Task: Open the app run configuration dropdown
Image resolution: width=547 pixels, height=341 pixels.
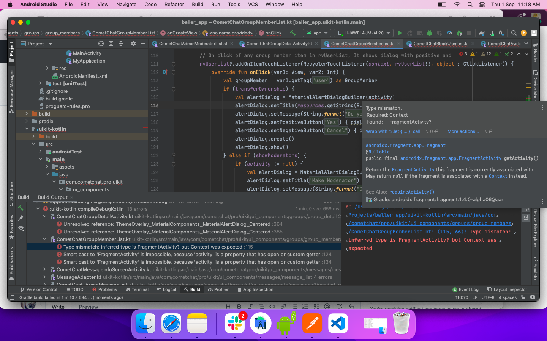Action: pos(317,33)
